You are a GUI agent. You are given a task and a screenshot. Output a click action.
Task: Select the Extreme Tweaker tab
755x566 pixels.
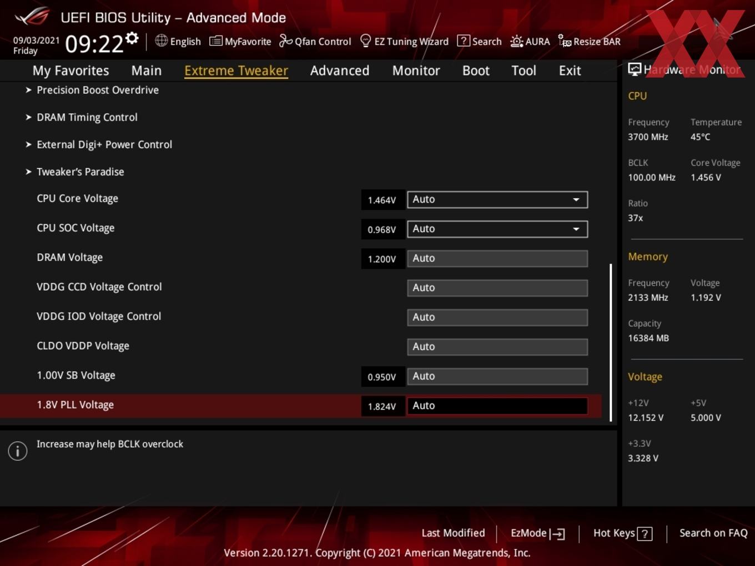click(236, 70)
